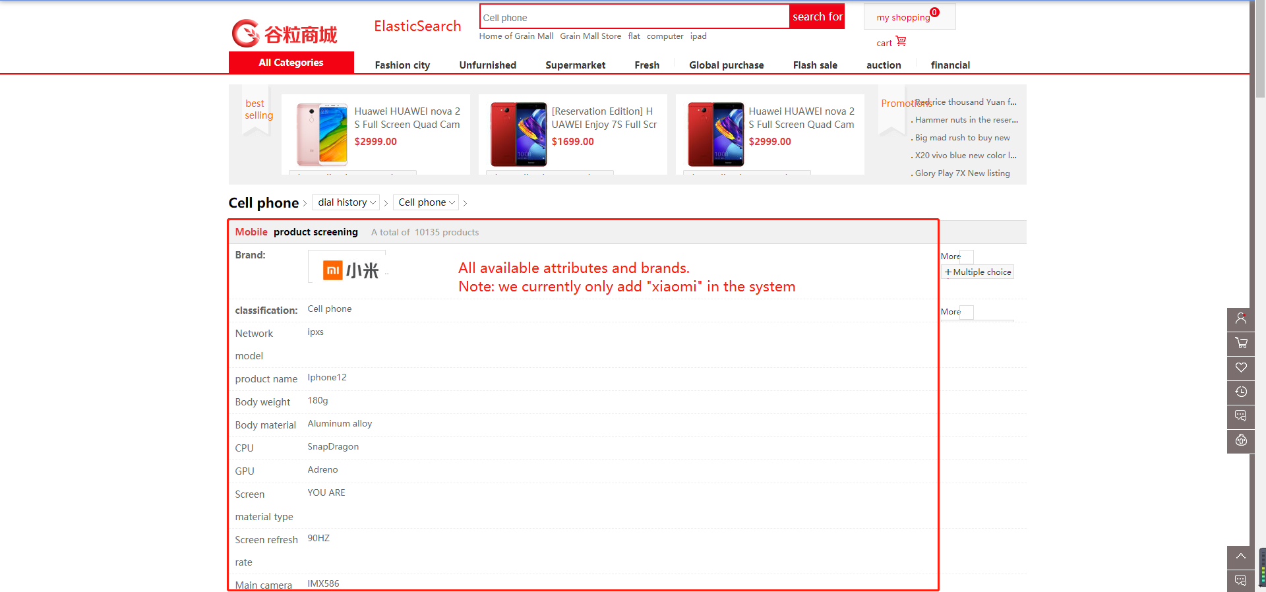
Task: Open Supermarket tab
Action: (575, 65)
